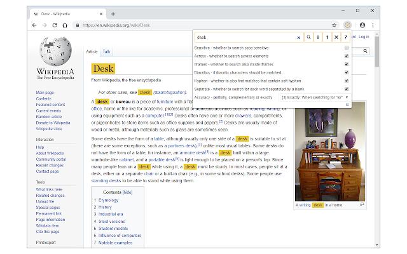Collapse contents with the hide link
Viewport: 407px width, 254px height.
tap(127, 192)
